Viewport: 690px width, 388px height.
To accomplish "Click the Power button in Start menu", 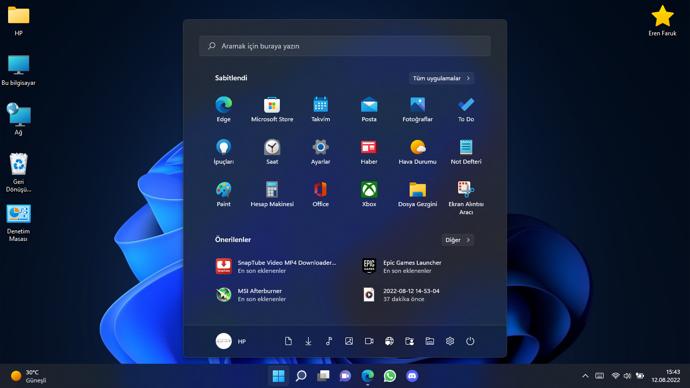I will (x=470, y=341).
